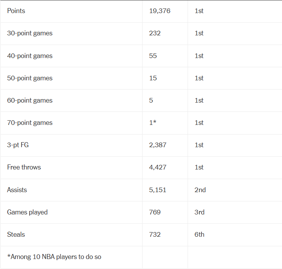Select the 232 value cell
282x269 pixels.
tap(155, 33)
